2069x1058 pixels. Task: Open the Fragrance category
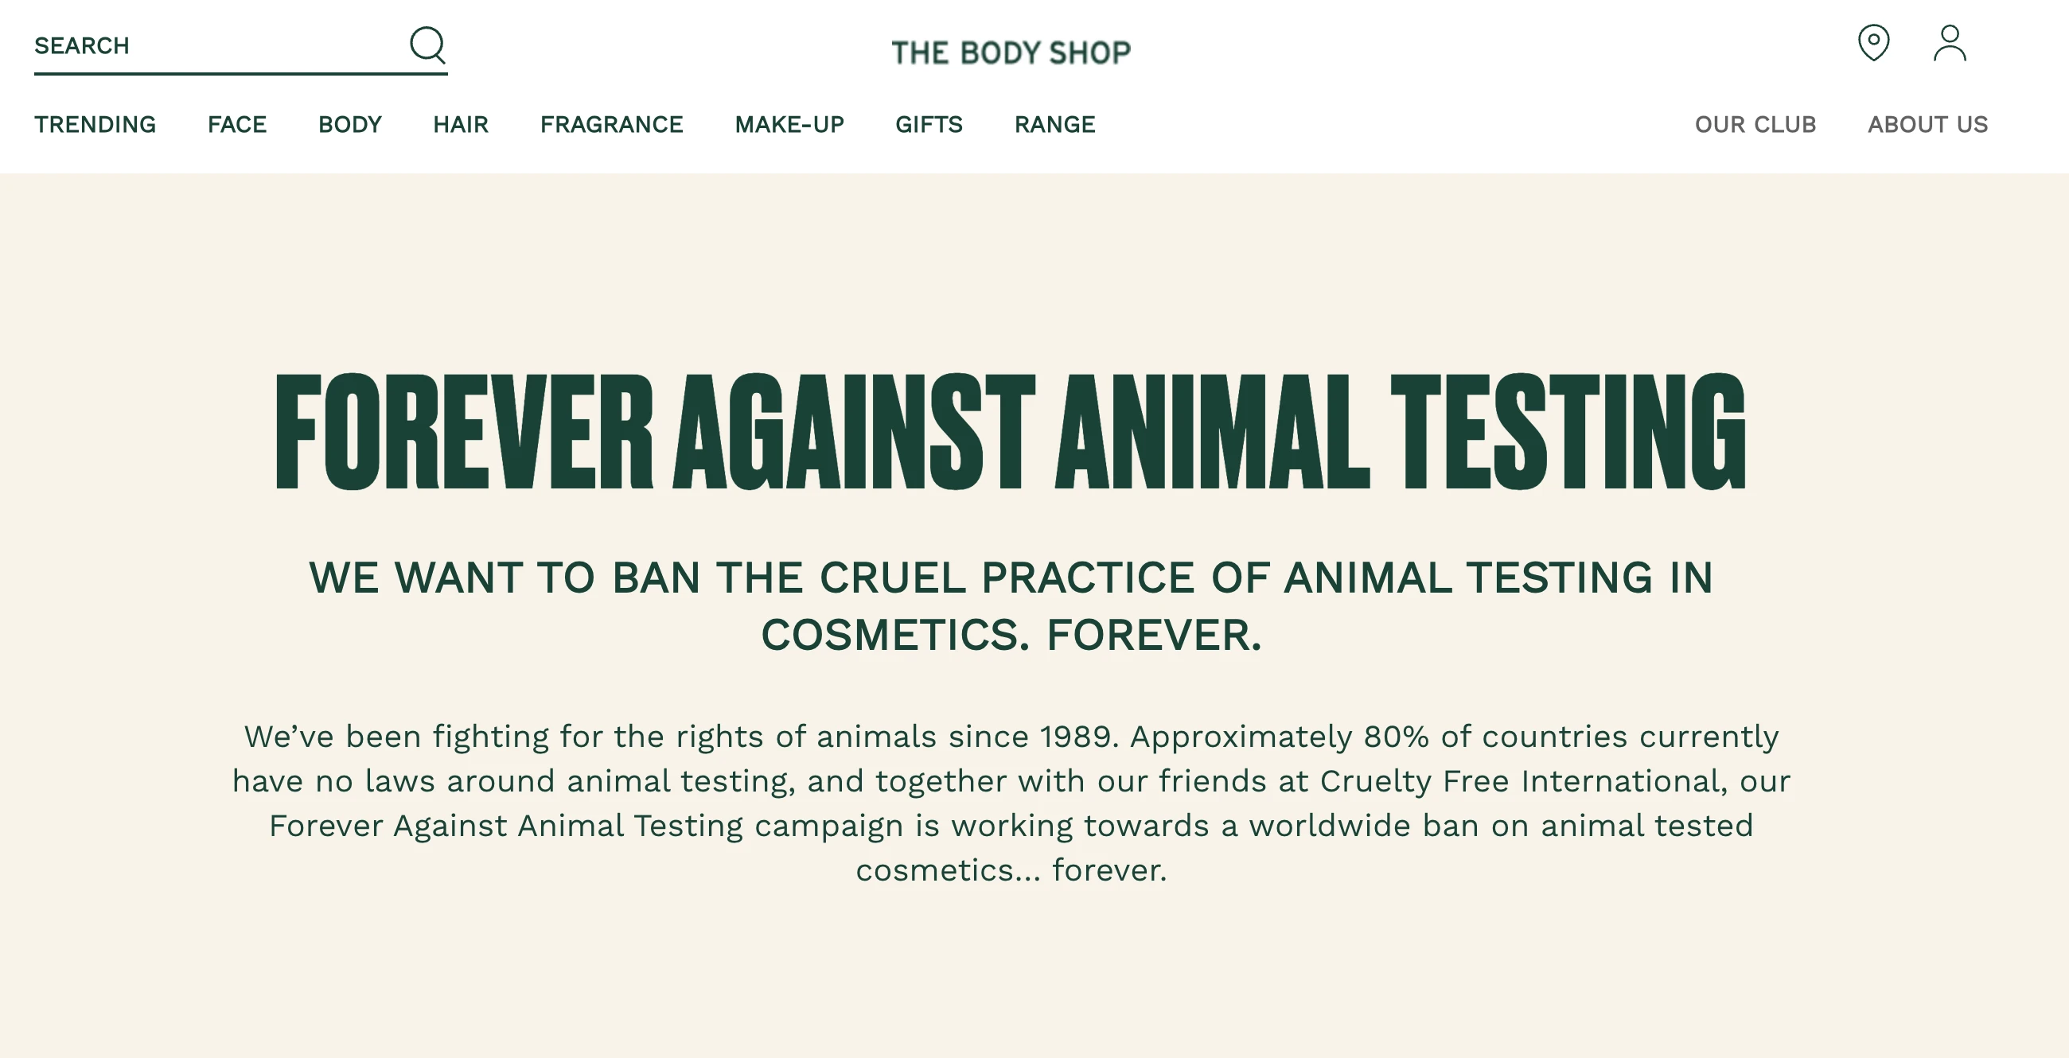tap(611, 124)
